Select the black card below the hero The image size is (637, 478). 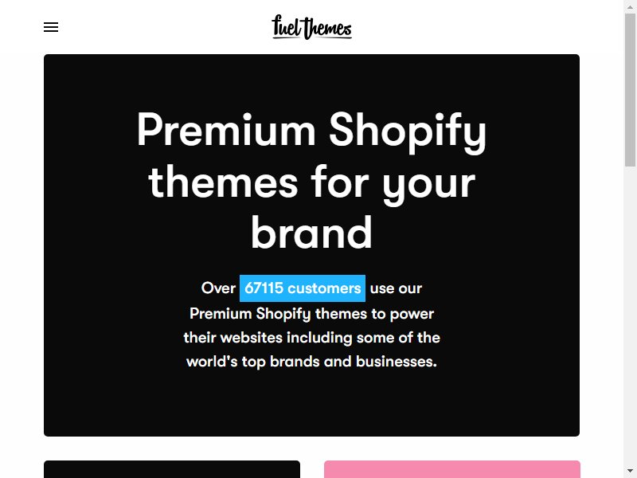[172, 469]
